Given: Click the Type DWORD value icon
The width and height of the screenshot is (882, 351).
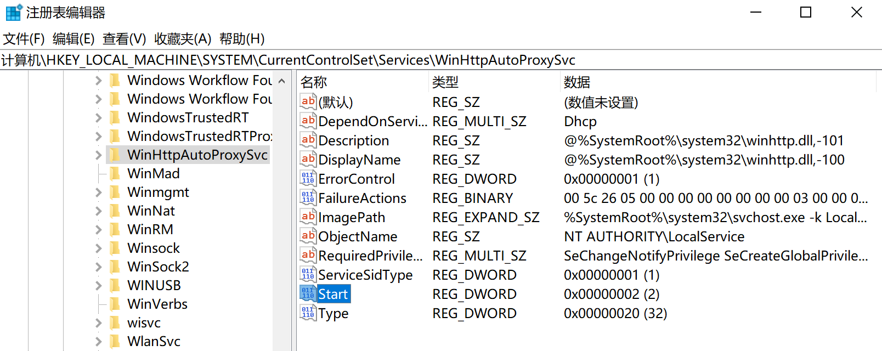Looking at the screenshot, I should click(x=308, y=313).
